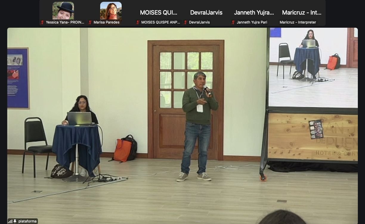Click the MOISES QUISPE ANP... name label
Screen dimensions: 365x224
pos(160,22)
